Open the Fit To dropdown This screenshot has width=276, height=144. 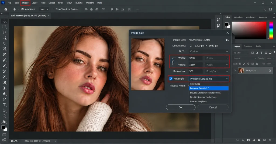209,51
